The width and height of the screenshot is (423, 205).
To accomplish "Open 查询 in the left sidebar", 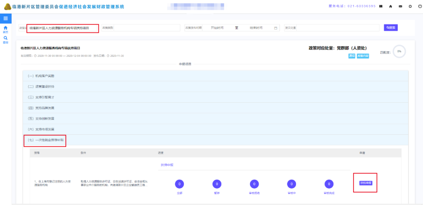I will click(5, 40).
